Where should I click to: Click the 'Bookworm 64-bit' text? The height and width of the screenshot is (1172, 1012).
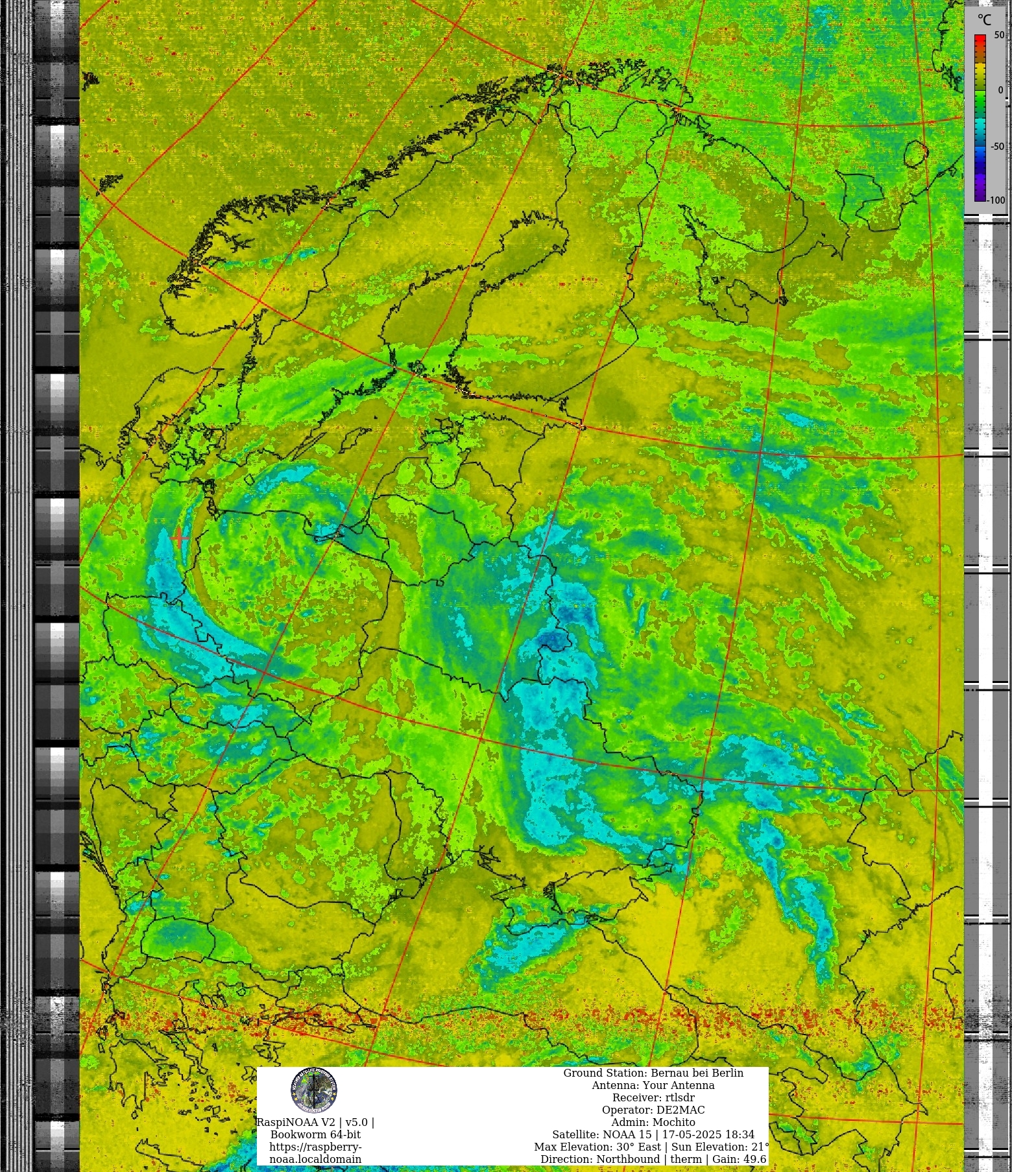pyautogui.click(x=315, y=1134)
